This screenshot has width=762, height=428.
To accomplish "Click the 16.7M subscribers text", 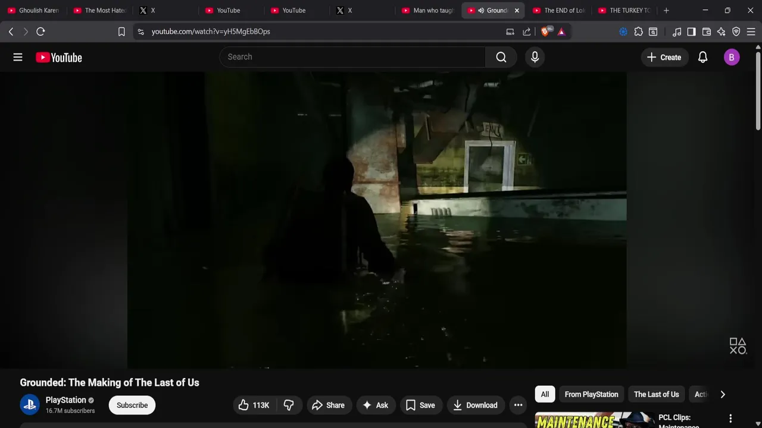I will [70, 411].
